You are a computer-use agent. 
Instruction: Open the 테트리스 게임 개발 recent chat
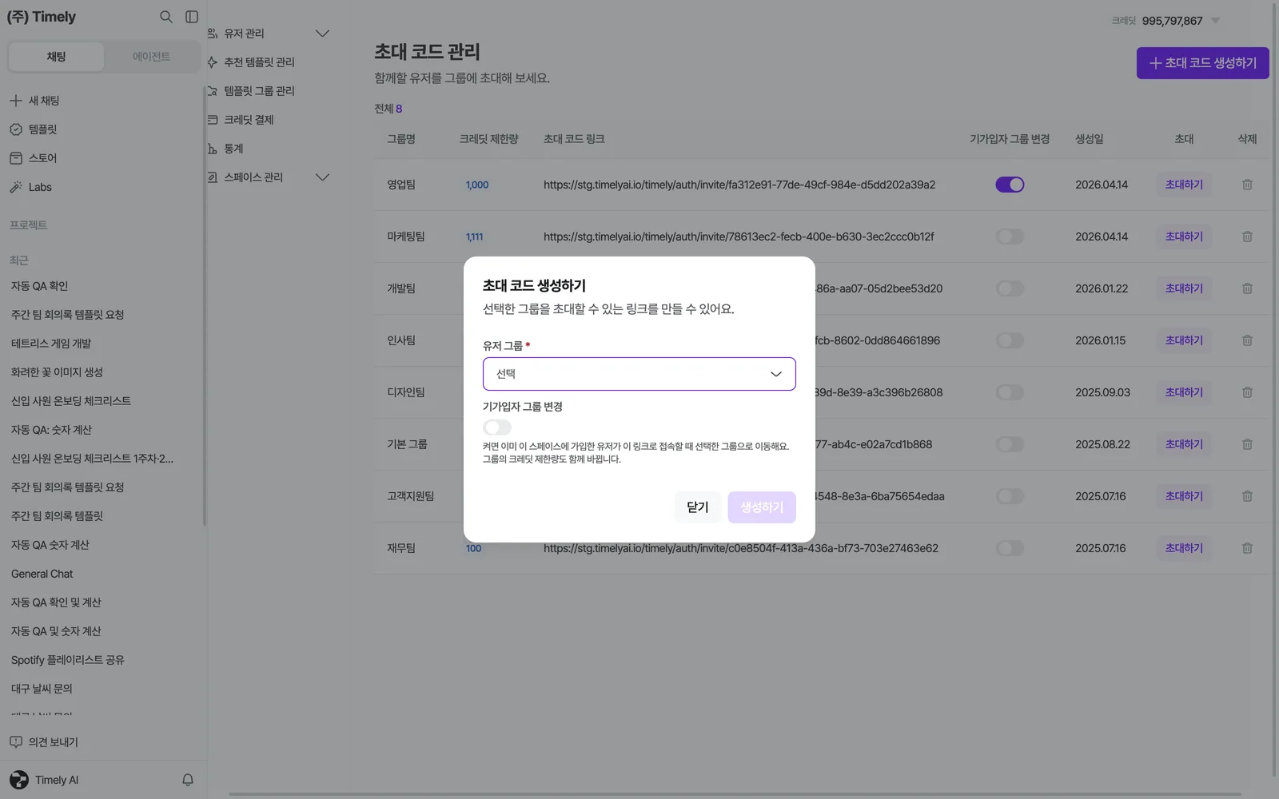click(51, 344)
